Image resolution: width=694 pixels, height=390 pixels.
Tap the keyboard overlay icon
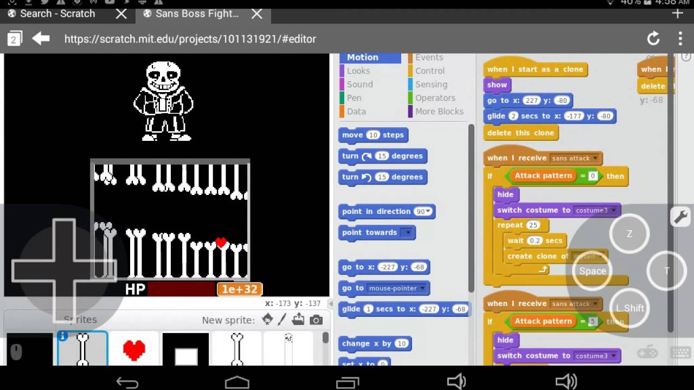tap(680, 353)
